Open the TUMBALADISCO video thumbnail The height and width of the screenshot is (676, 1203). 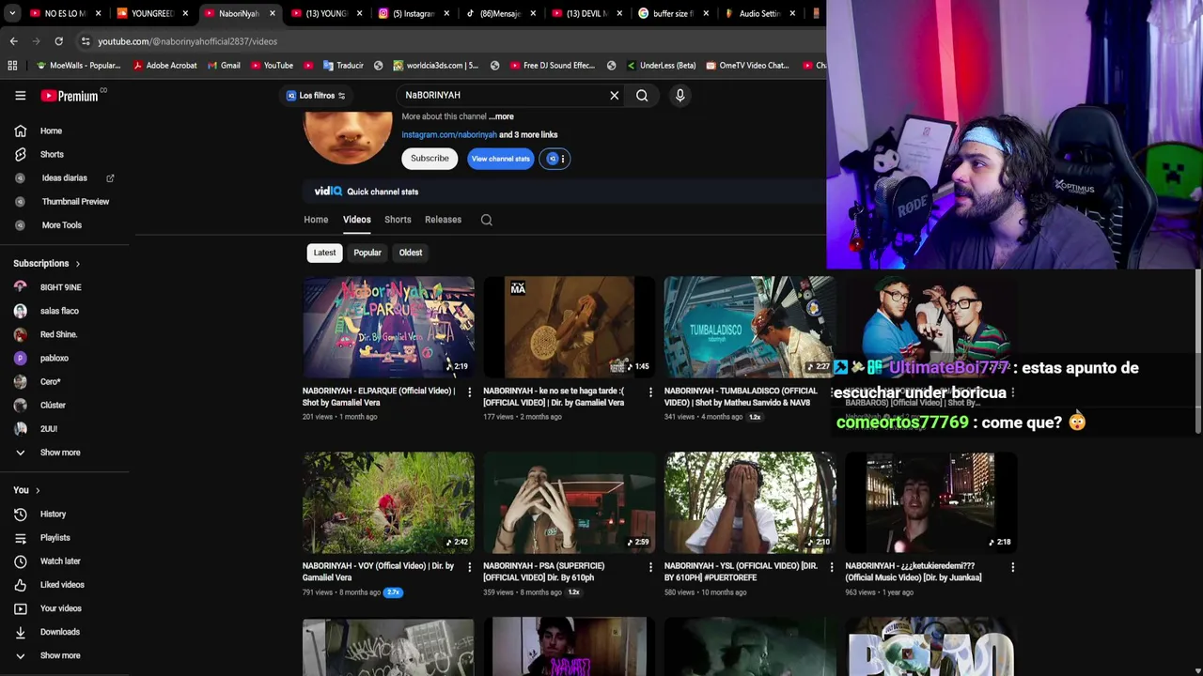tap(749, 326)
